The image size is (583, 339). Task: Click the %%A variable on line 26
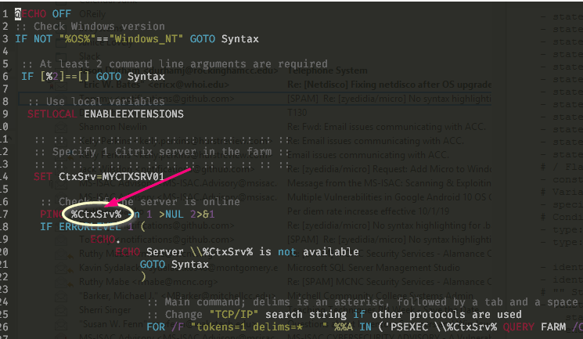[x=344, y=327]
